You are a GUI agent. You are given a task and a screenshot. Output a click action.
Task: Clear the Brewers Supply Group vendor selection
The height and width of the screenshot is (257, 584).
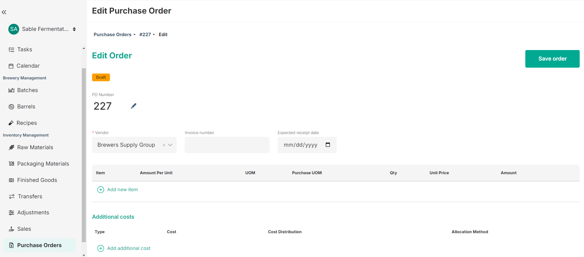pos(164,145)
